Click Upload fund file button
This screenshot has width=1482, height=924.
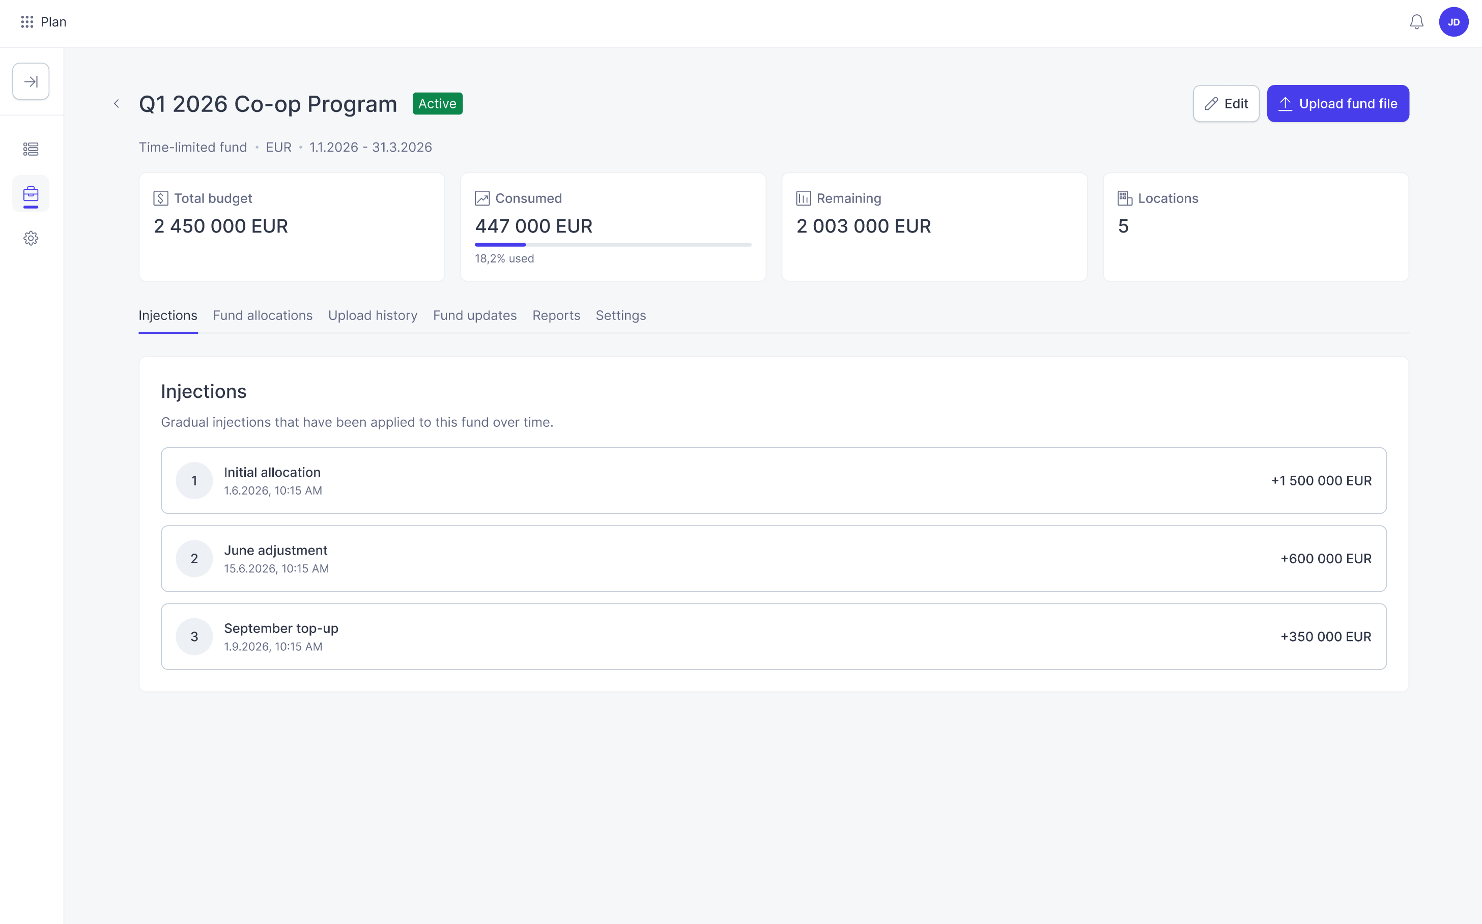pos(1338,104)
